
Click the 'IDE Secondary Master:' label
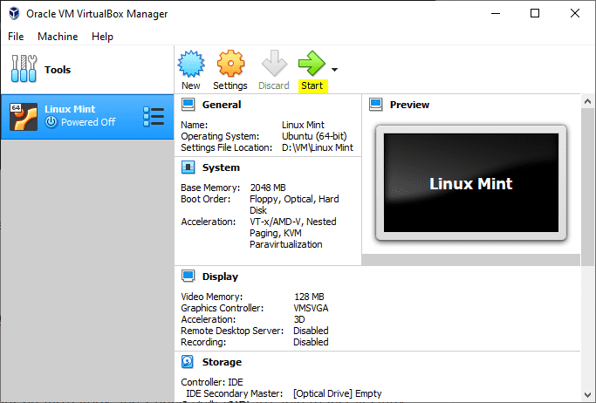234,393
